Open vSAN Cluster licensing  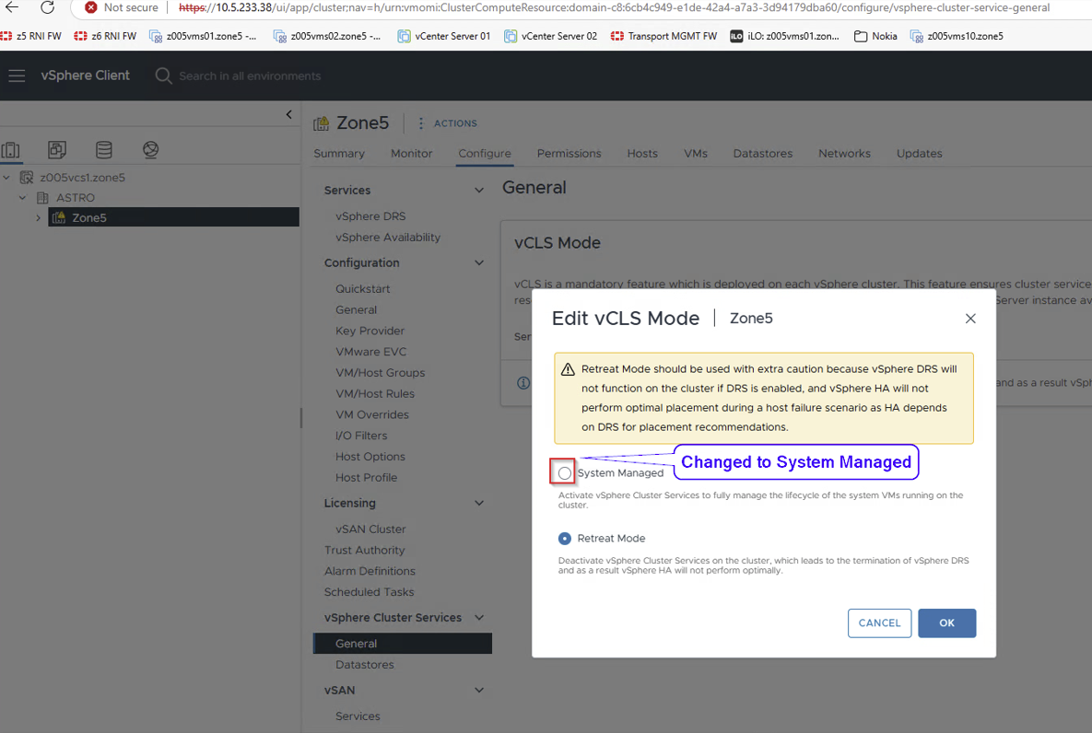370,529
